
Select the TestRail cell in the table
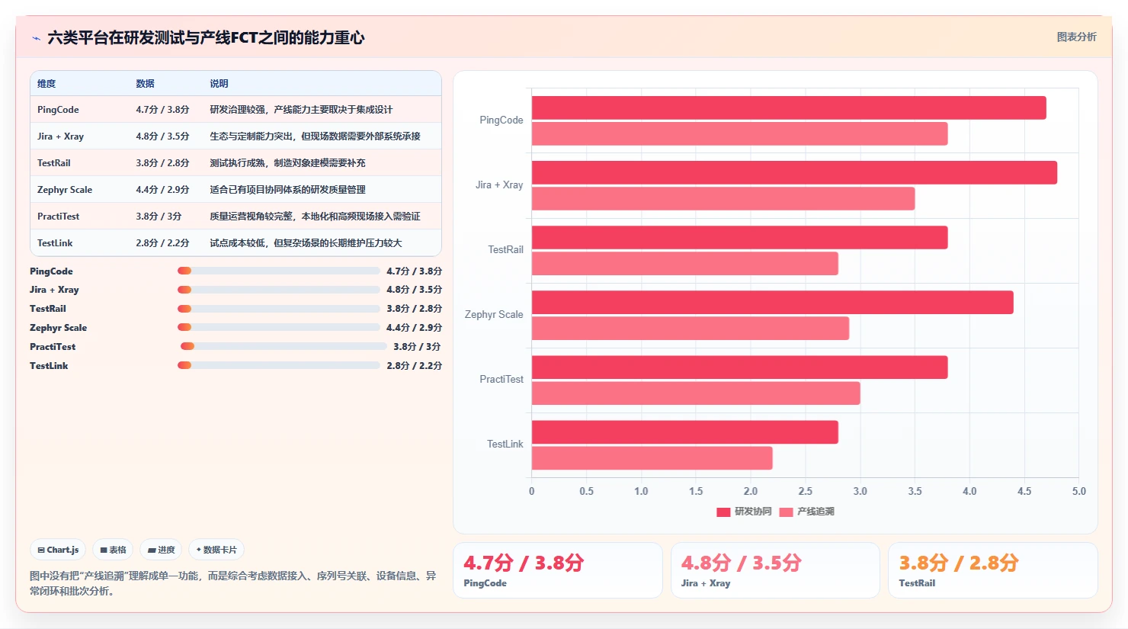click(x=54, y=163)
